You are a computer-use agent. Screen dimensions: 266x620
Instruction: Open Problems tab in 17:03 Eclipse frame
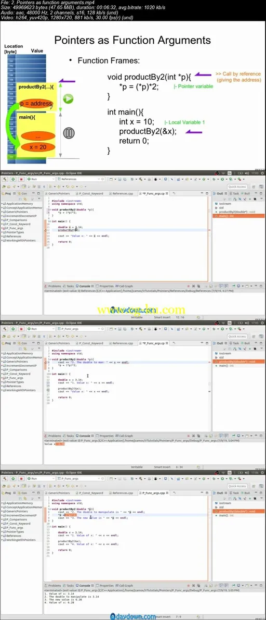(54, 286)
